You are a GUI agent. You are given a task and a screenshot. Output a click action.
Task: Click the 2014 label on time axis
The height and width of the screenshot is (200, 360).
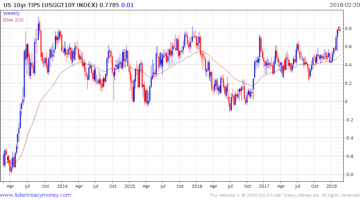pos(62,186)
